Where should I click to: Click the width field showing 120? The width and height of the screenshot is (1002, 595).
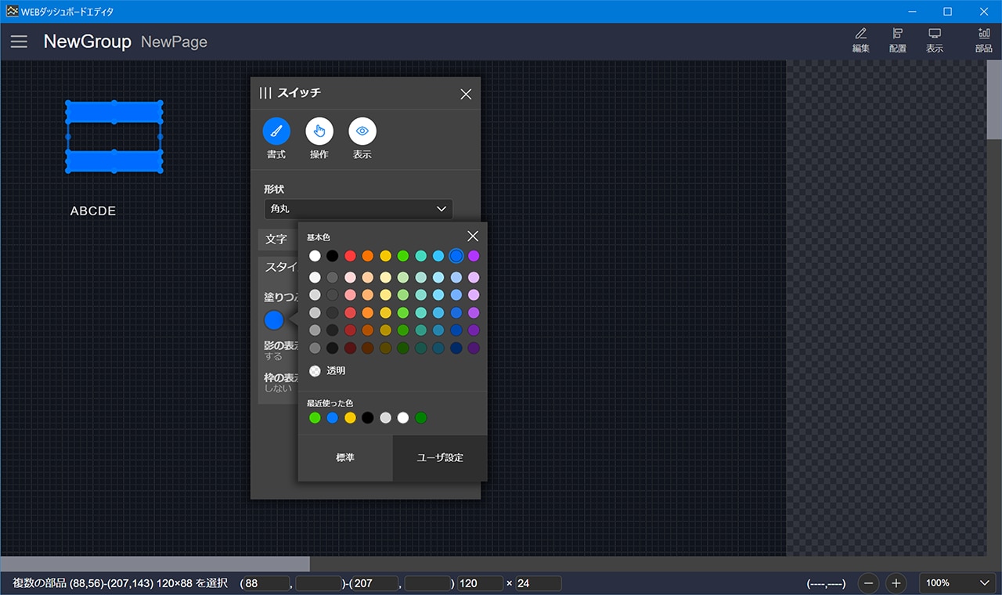pyautogui.click(x=480, y=583)
